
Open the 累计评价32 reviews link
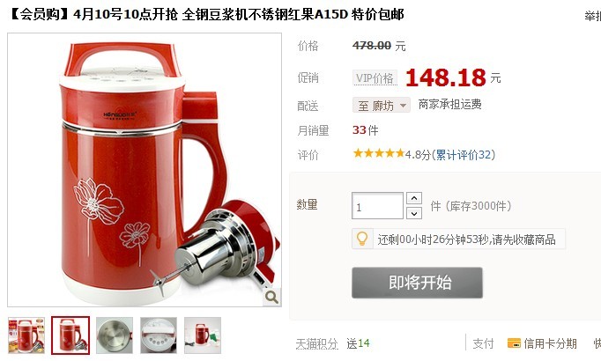pos(464,155)
